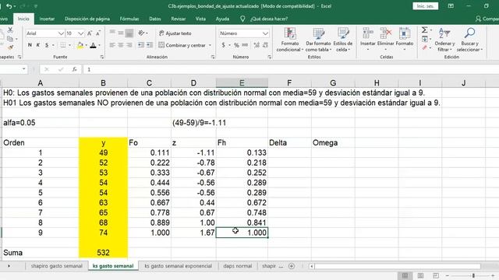
Task: Click the increase decimals icon
Action: pyautogui.click(x=257, y=45)
